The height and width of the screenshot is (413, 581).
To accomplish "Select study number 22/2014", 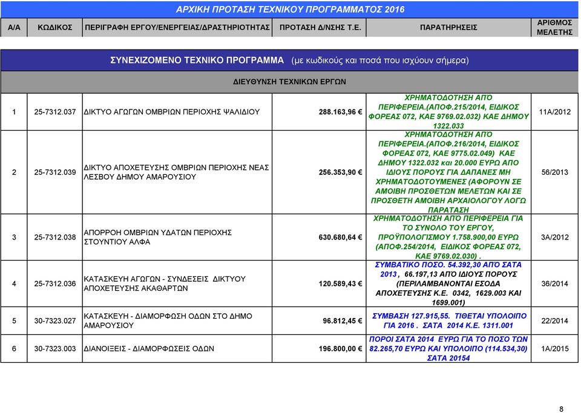I will [555, 321].
